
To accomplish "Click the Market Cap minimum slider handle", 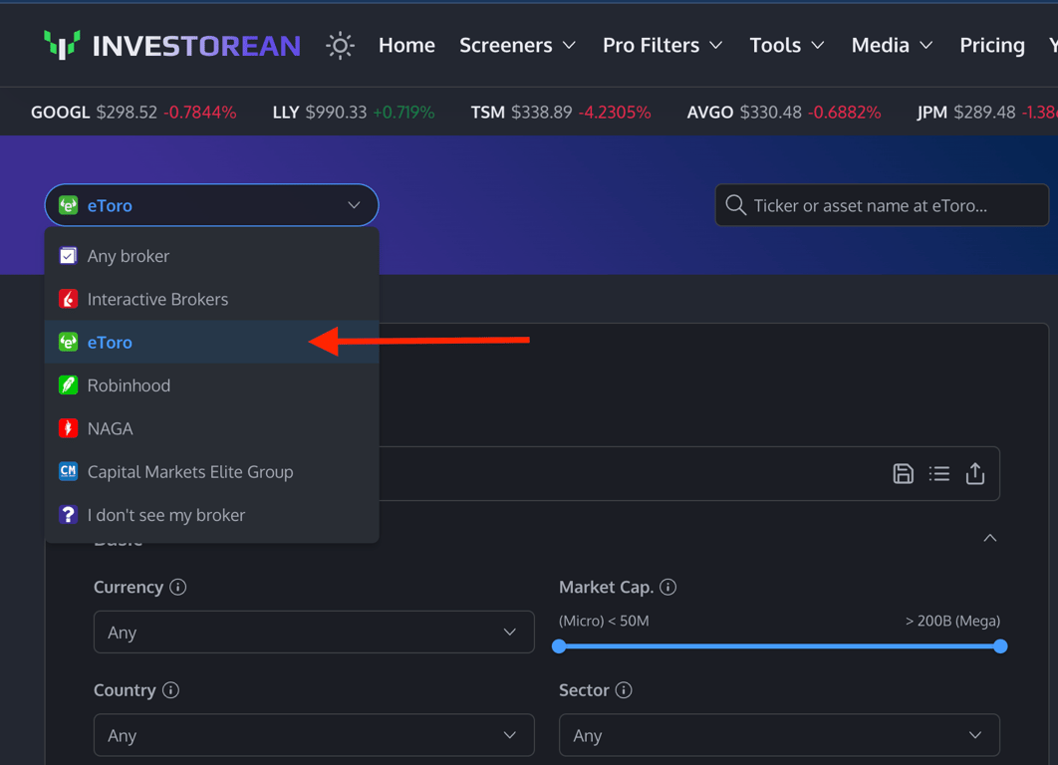I will (559, 646).
